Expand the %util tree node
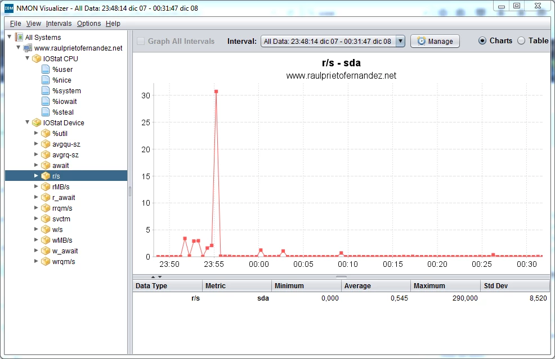 tap(37, 134)
